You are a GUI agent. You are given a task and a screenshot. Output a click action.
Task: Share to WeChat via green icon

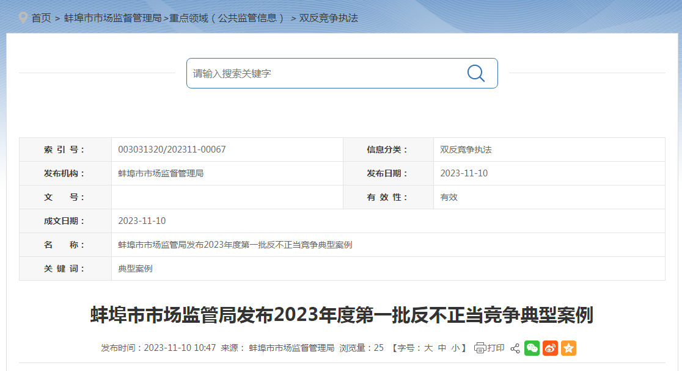[532, 348]
